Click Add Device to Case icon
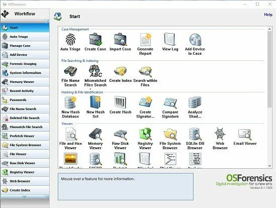This screenshot has width=276, height=208. pos(195,40)
